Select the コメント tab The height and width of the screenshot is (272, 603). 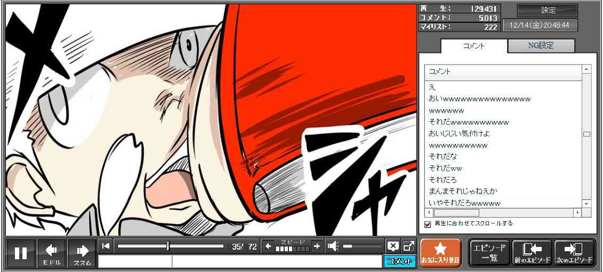coord(473,46)
